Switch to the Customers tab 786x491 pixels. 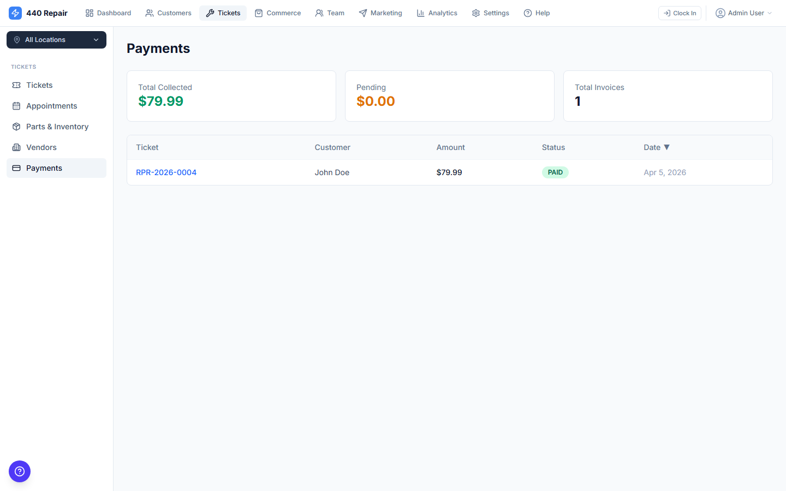[168, 13]
